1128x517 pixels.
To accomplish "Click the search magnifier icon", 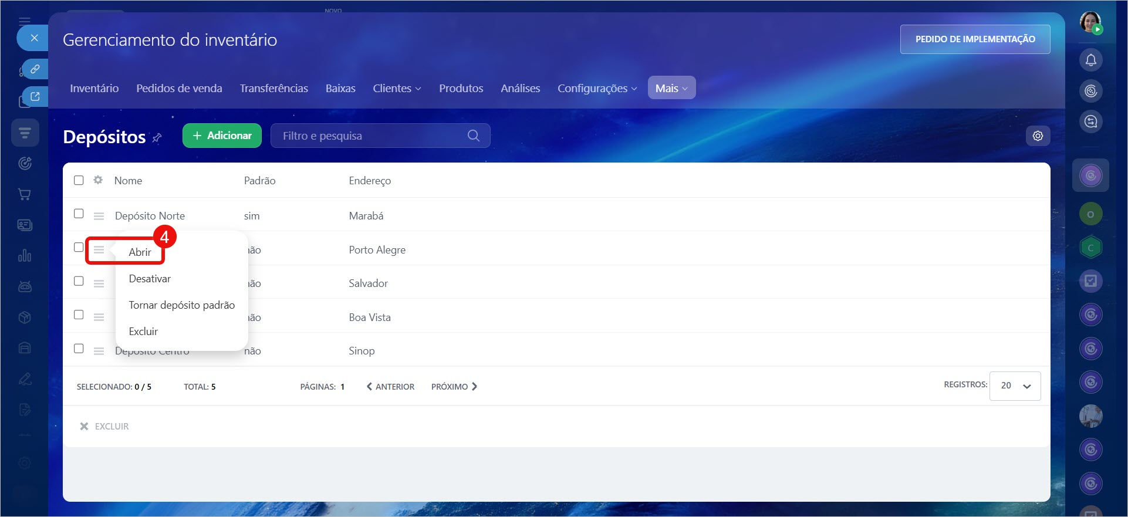I will (x=473, y=136).
